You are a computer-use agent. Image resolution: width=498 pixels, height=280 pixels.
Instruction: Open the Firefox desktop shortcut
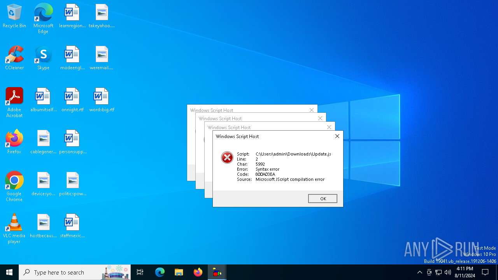14,142
